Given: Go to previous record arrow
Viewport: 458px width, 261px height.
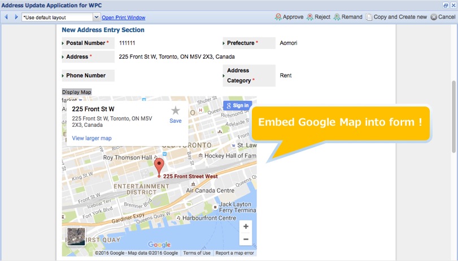Looking at the screenshot, I should (7, 17).
